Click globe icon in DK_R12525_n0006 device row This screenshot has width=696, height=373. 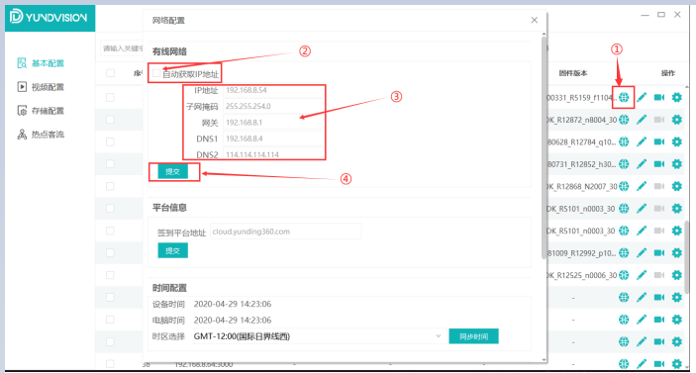[624, 275]
